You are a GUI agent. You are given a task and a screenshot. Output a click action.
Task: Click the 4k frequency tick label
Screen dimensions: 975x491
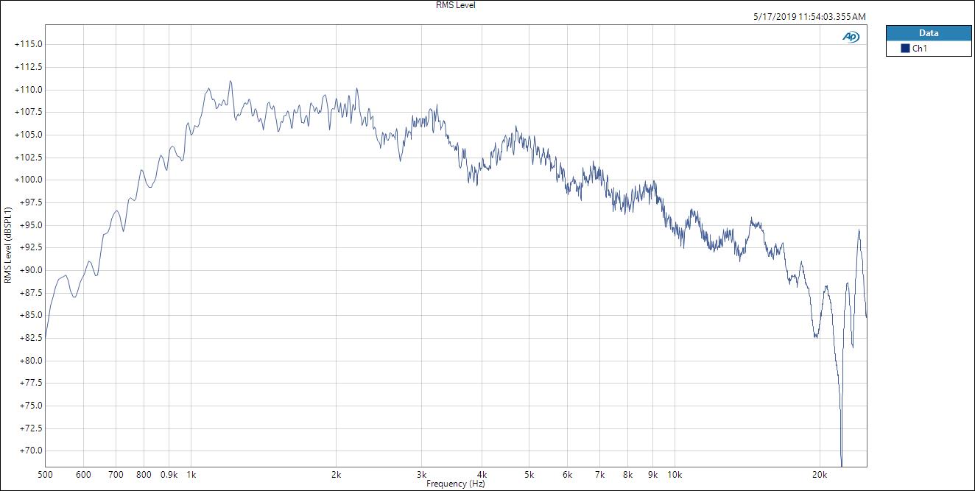482,475
